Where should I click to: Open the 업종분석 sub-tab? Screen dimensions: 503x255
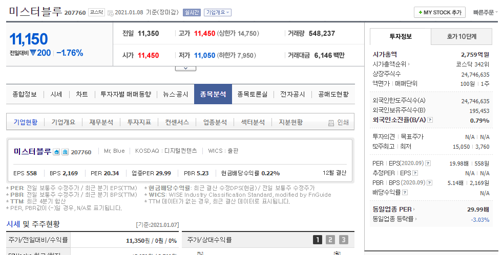point(215,122)
